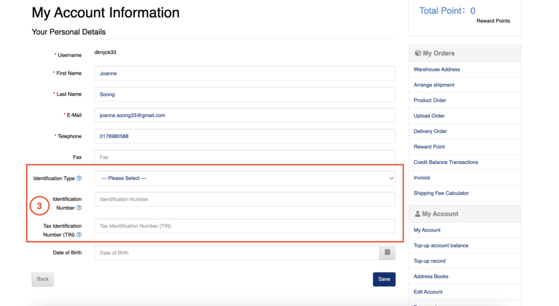View Credit Balance Transactions
559x306 pixels.
[x=445, y=162]
